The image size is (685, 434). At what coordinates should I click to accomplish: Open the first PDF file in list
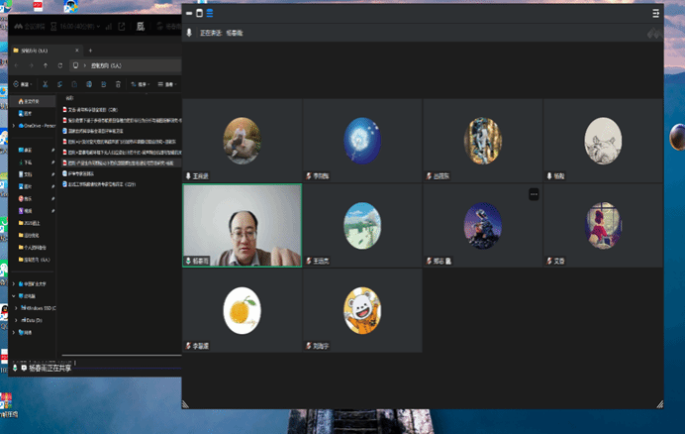(99, 110)
